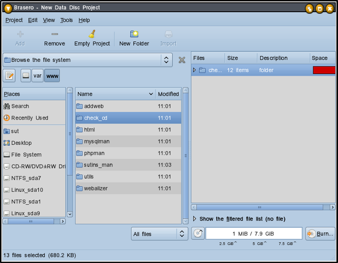Click the disc selection icon button

click(x=198, y=233)
